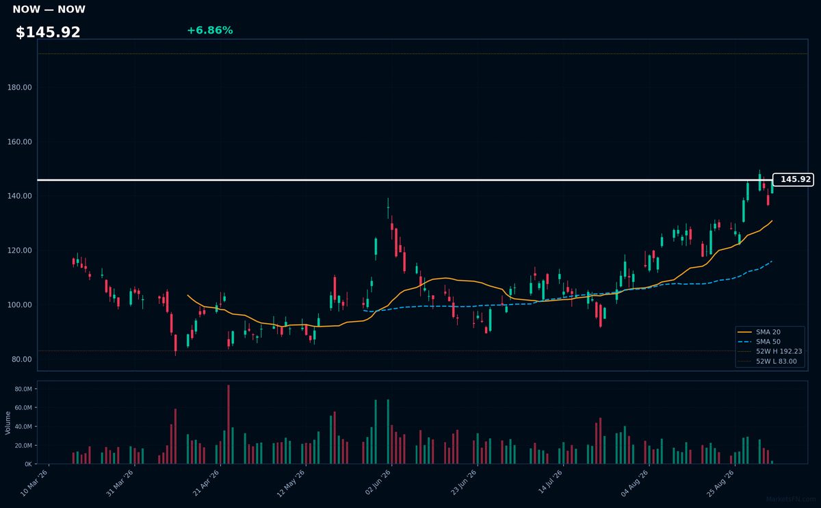Click the 40.0M volume axis label
This screenshot has width=821, height=508.
coord(23,427)
